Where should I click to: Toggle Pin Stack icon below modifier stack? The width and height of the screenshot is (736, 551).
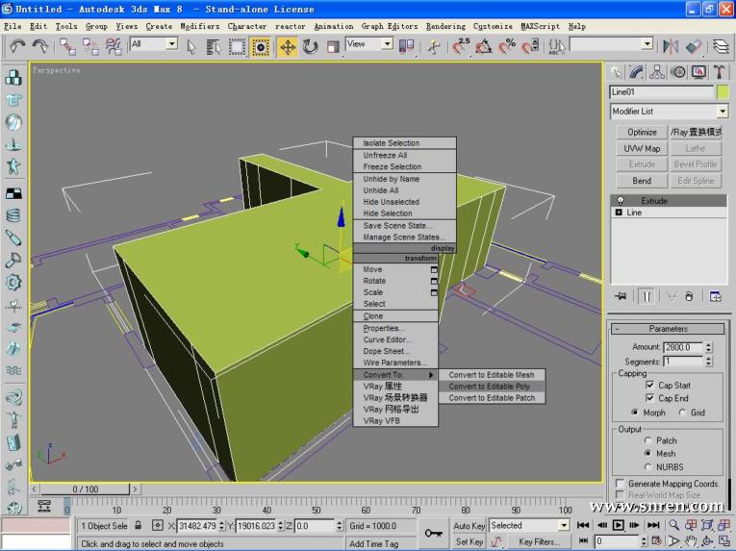coord(621,296)
